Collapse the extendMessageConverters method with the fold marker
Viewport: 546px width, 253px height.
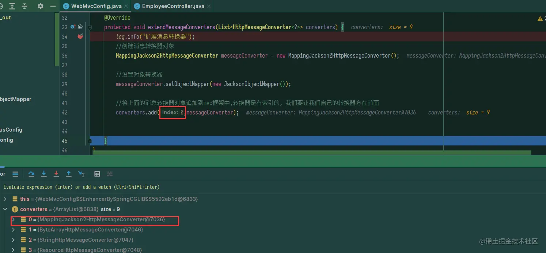pyautogui.click(x=90, y=27)
